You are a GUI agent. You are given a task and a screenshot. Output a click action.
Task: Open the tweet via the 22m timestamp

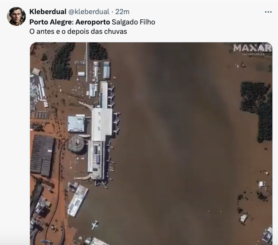tap(123, 12)
